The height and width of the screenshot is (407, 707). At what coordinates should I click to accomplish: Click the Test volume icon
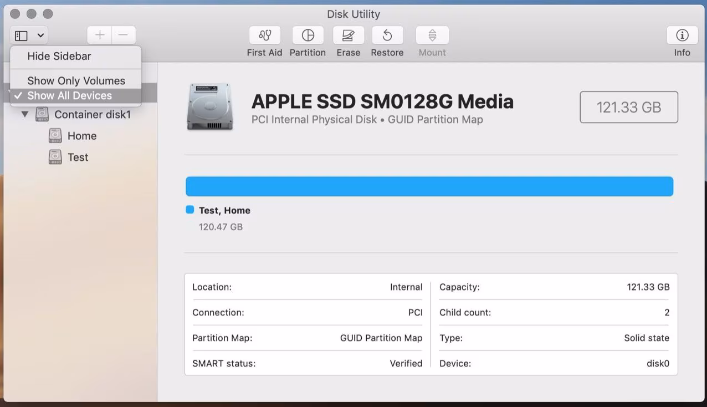coord(55,157)
